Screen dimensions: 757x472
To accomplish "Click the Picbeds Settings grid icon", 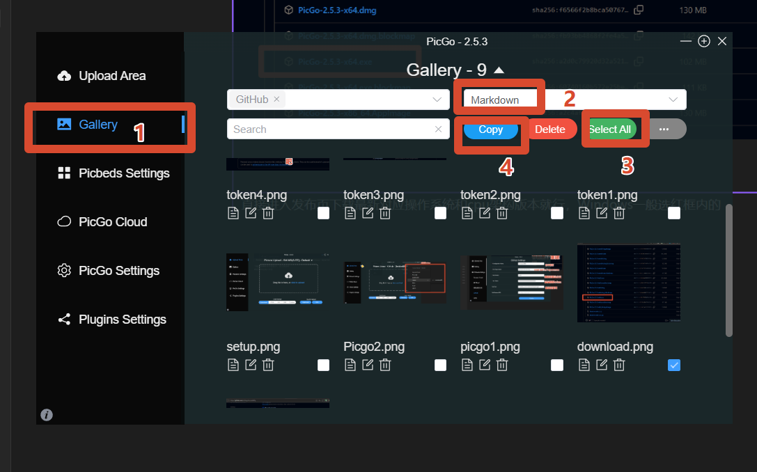I will pos(64,173).
